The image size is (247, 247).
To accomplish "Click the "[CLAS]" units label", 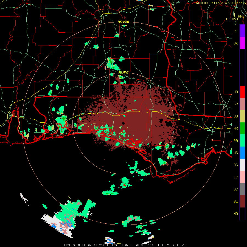I will pyautogui.click(x=232, y=19).
